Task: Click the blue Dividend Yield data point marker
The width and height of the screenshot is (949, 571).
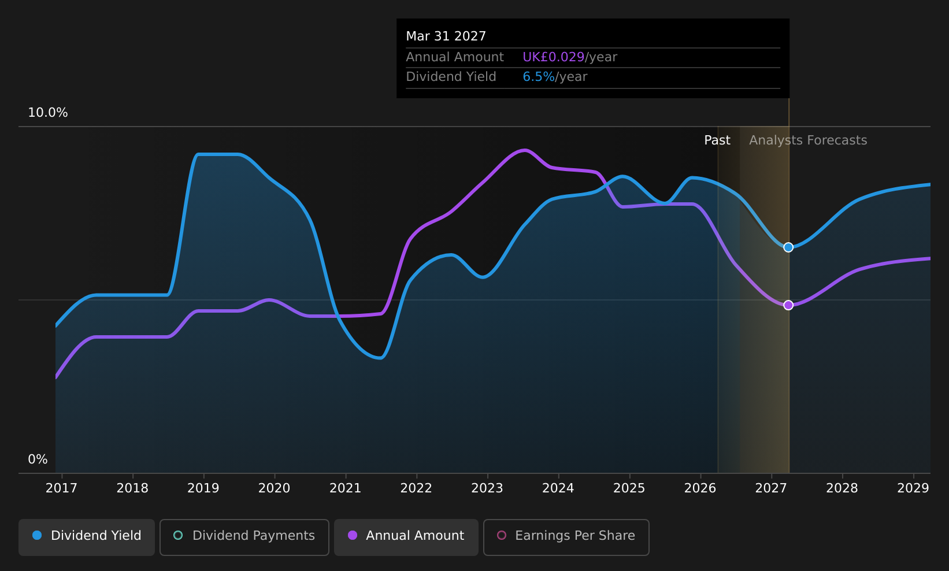Action: 788,247
